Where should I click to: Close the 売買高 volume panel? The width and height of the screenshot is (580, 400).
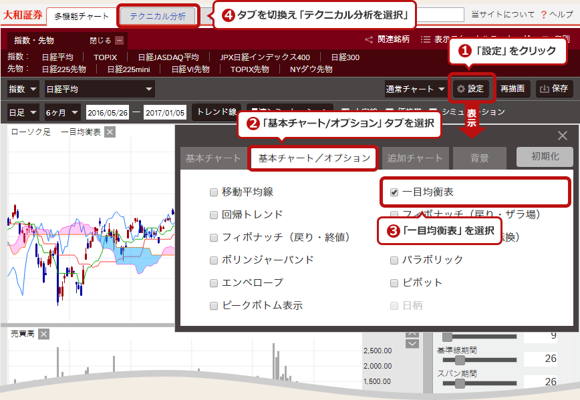(x=43, y=334)
